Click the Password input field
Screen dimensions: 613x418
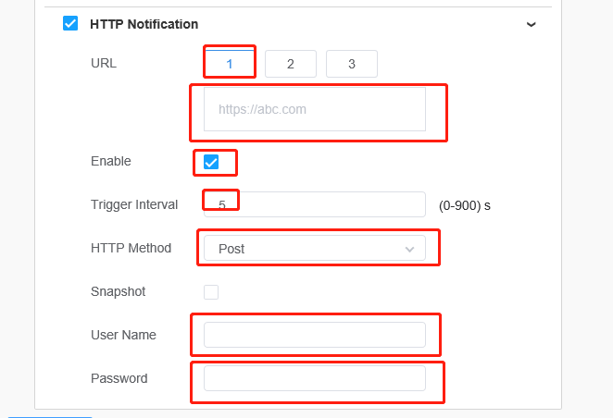pos(315,378)
